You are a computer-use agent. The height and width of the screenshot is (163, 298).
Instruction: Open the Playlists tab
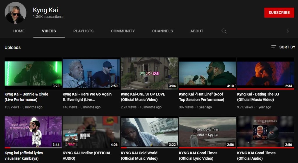tap(83, 31)
